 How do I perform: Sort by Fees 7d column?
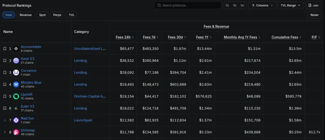151,37
